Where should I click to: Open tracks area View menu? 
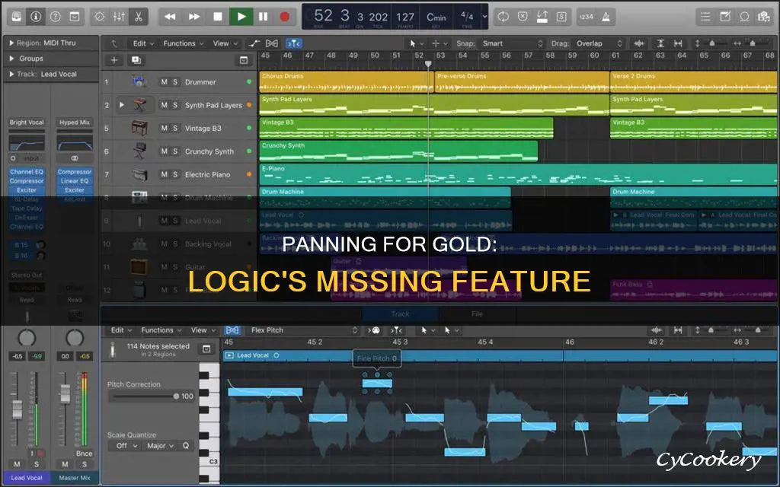click(x=225, y=43)
